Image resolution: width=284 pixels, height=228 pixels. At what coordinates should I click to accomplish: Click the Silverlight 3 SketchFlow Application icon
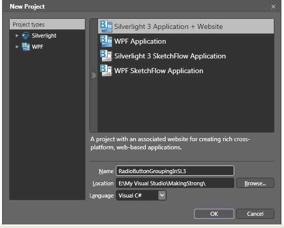(x=106, y=56)
